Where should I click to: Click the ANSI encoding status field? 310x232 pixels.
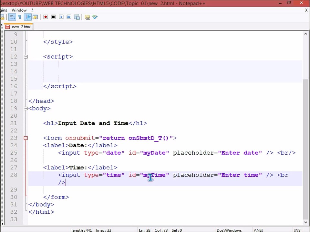(258, 230)
